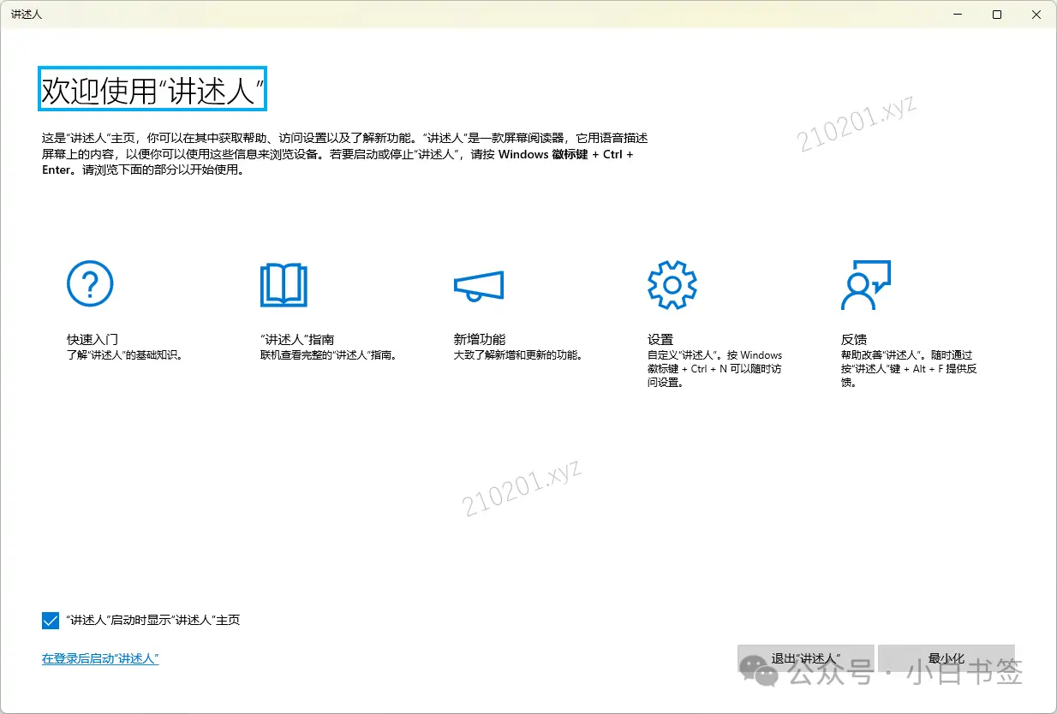Click description 联机查看完整的"讲述人"指南。
Viewport: 1057px width, 714px height.
pyautogui.click(x=329, y=355)
